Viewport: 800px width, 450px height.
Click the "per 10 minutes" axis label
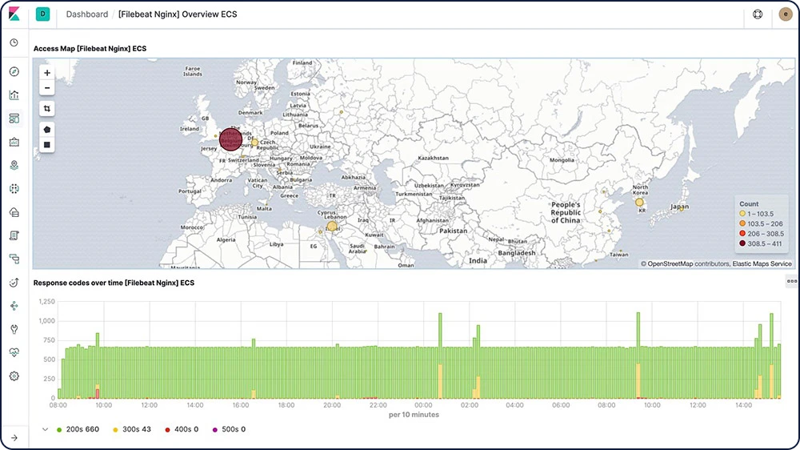pyautogui.click(x=414, y=415)
